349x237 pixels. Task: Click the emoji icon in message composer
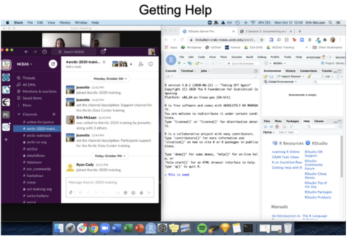(133, 193)
